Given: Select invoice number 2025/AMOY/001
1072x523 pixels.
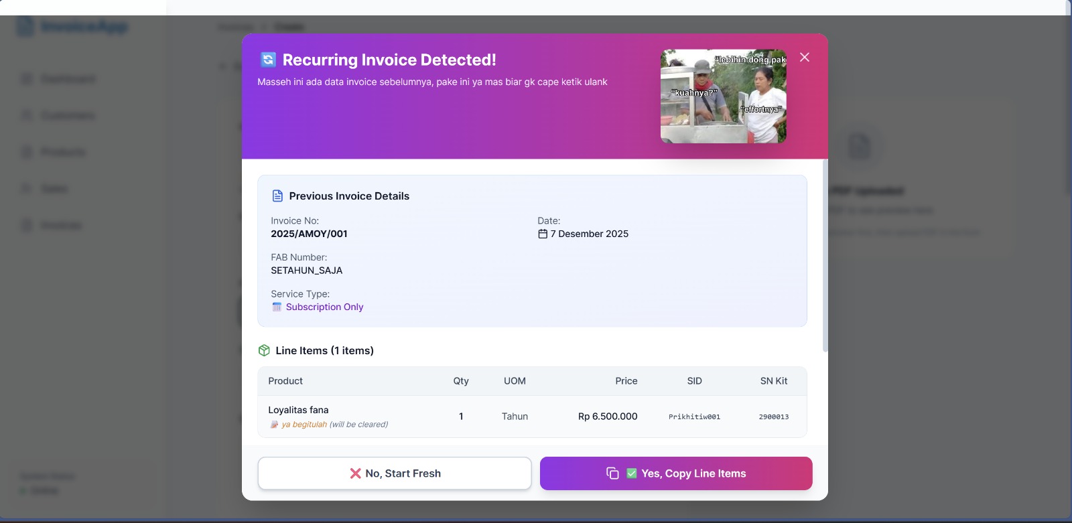Looking at the screenshot, I should pos(309,234).
